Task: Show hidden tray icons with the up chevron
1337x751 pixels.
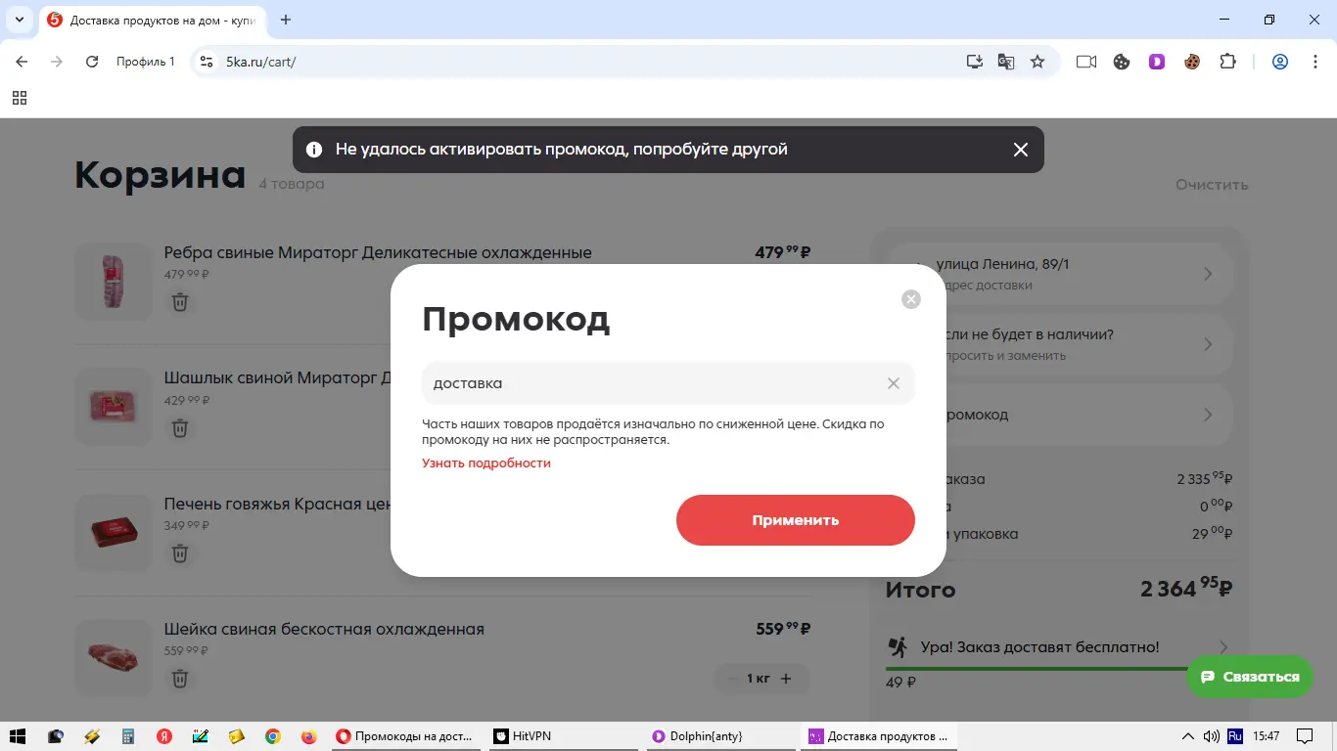Action: point(1188,736)
